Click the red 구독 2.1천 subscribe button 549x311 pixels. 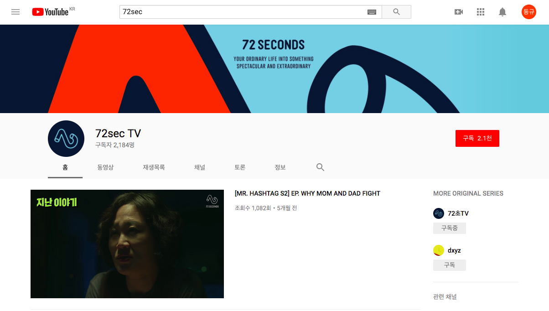pos(477,138)
